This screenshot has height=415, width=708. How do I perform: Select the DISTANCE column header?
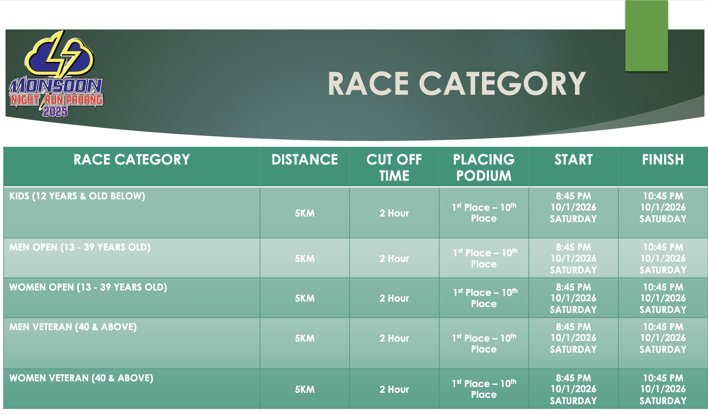click(304, 160)
